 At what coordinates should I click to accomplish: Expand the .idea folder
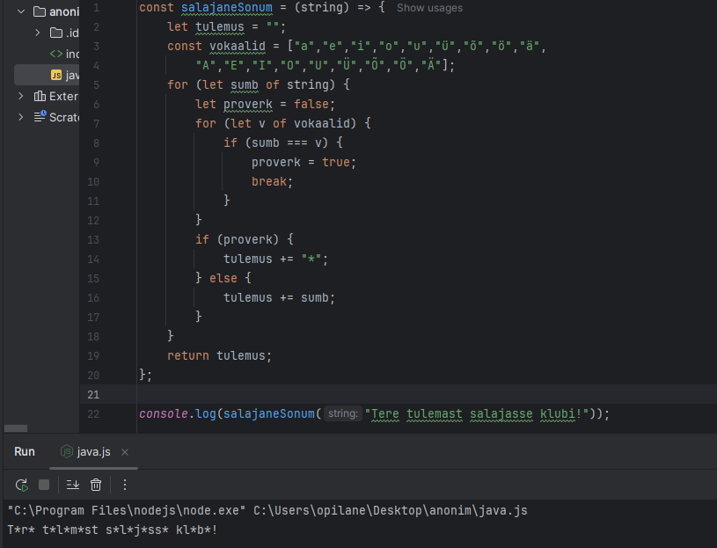tap(37, 33)
